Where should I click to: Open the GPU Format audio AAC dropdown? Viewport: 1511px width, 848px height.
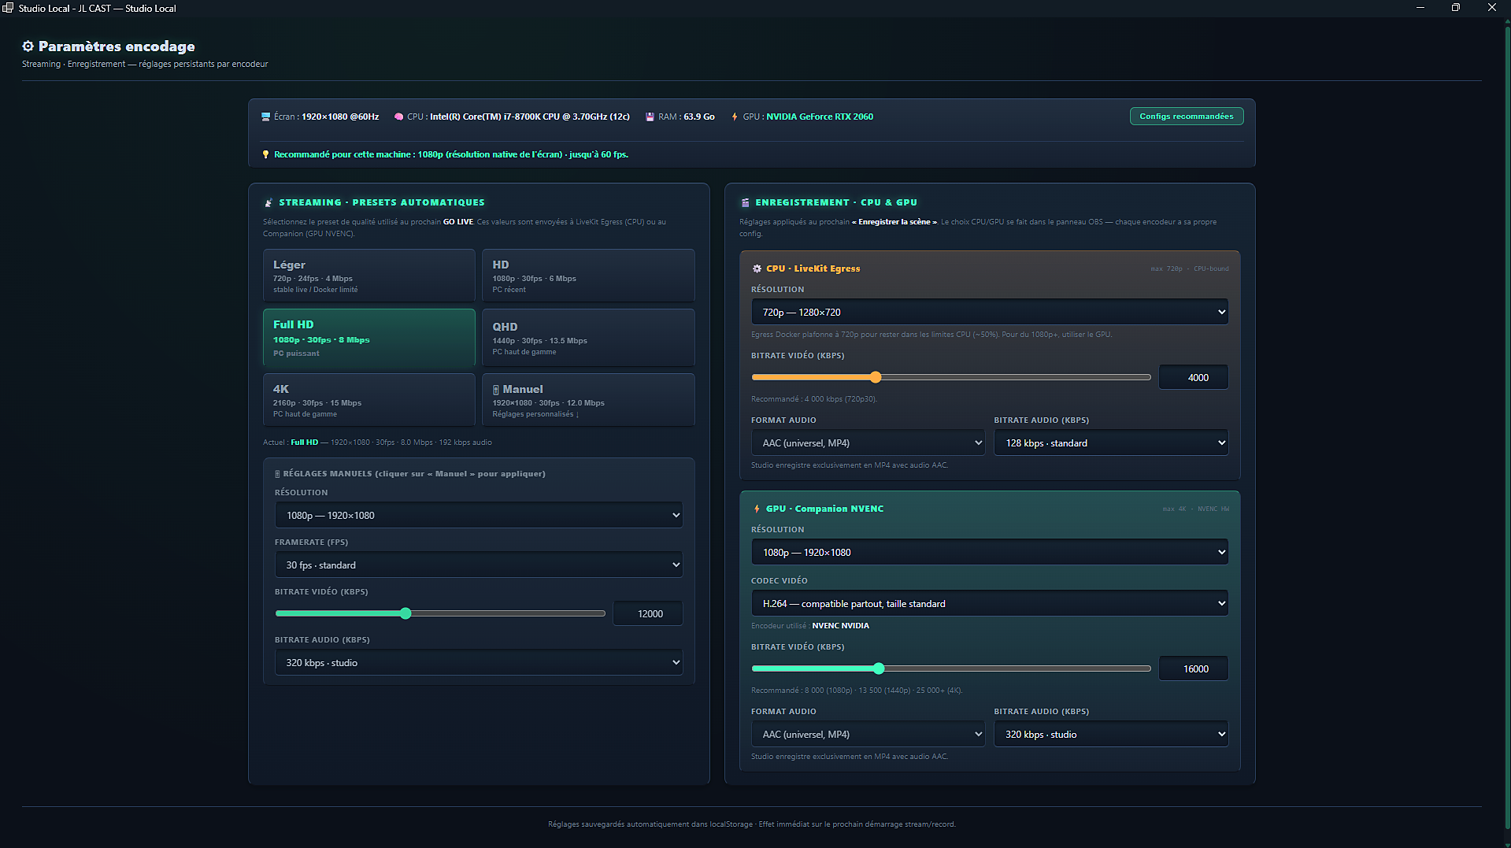[x=868, y=734]
